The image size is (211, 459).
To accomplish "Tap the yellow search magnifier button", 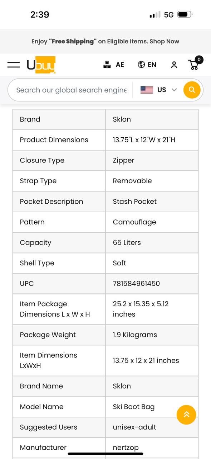I will click(192, 90).
